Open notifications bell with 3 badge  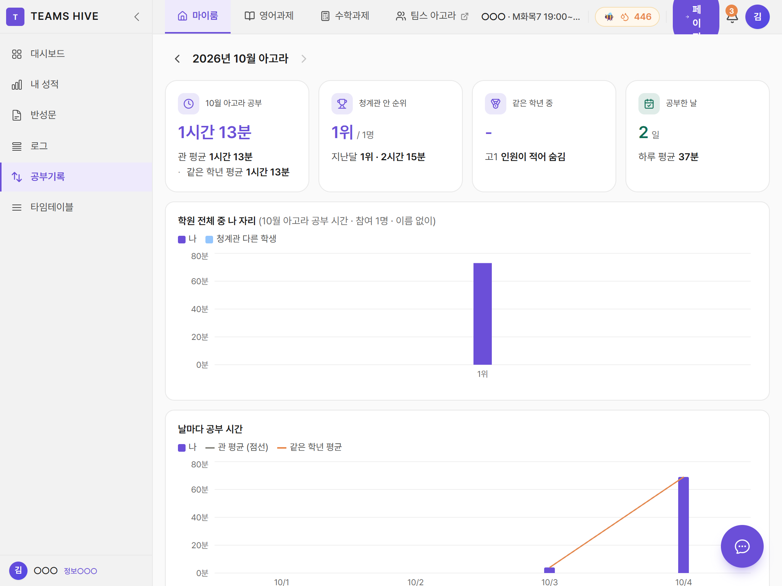click(x=732, y=16)
